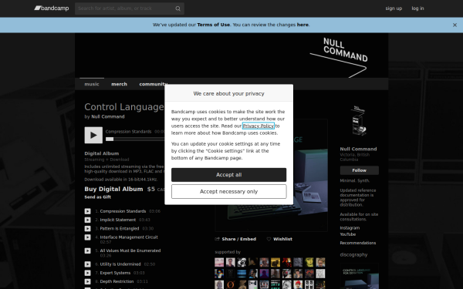Open the sign up link
The height and width of the screenshot is (289, 463).
394,8
